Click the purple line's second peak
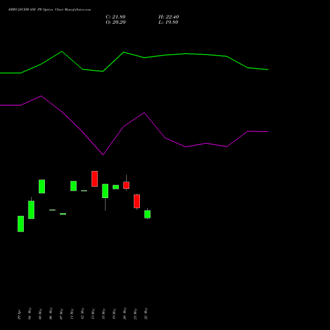The width and height of the screenshot is (330, 330). (145, 113)
